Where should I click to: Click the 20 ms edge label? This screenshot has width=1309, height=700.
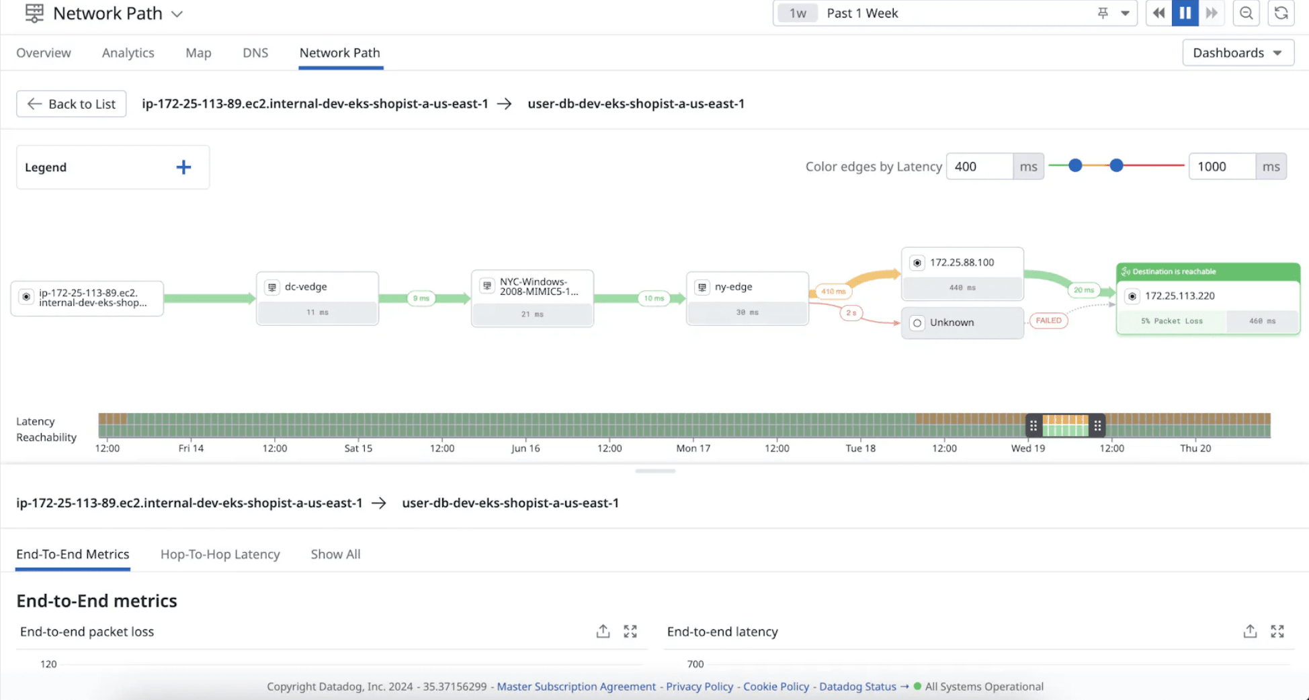pyautogui.click(x=1083, y=290)
